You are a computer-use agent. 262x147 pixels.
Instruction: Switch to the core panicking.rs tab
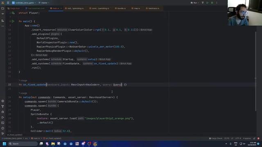point(99,8)
